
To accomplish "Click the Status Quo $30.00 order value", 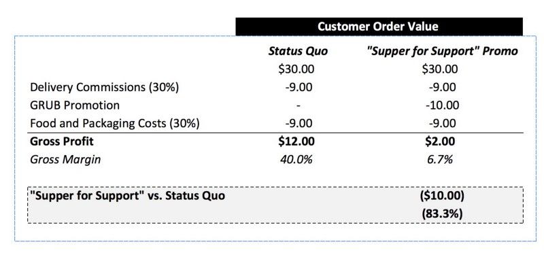I will [x=296, y=69].
